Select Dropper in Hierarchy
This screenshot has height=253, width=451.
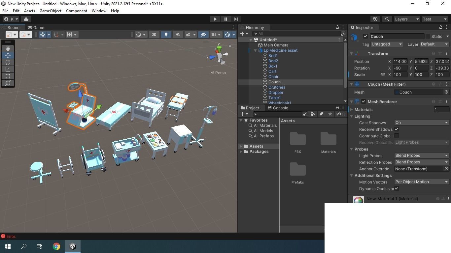pos(276,93)
